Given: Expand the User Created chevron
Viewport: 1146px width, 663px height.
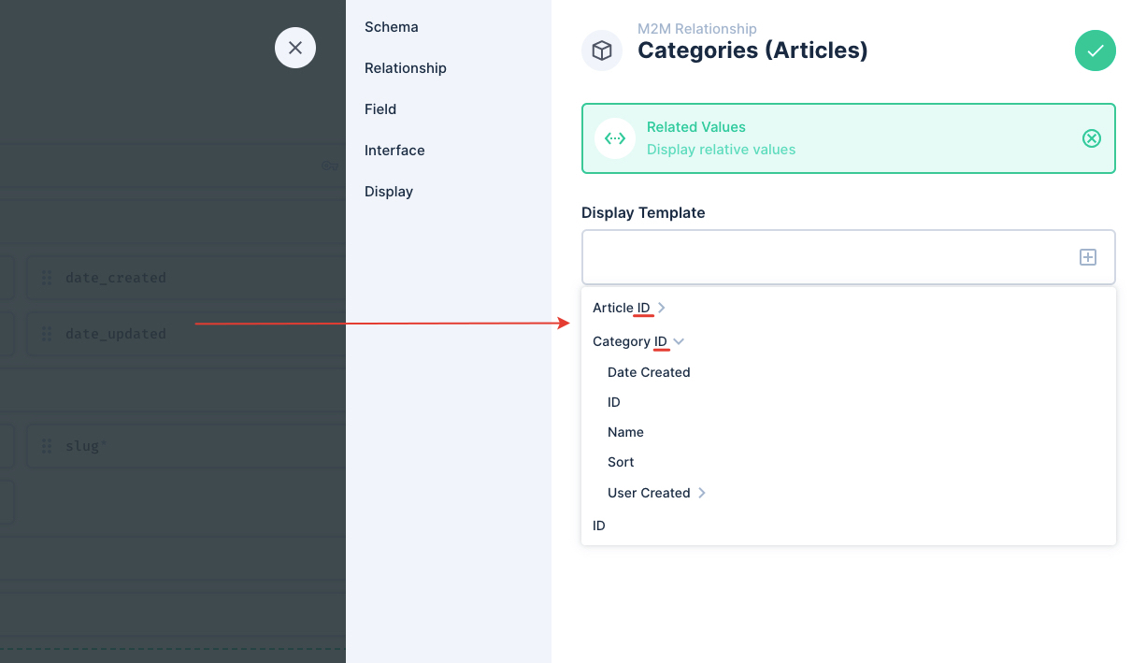Looking at the screenshot, I should [702, 493].
